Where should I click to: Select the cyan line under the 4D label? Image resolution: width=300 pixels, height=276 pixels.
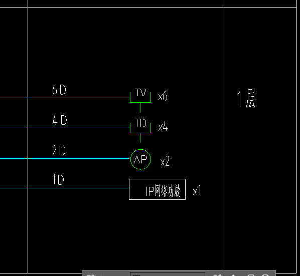[65, 128]
